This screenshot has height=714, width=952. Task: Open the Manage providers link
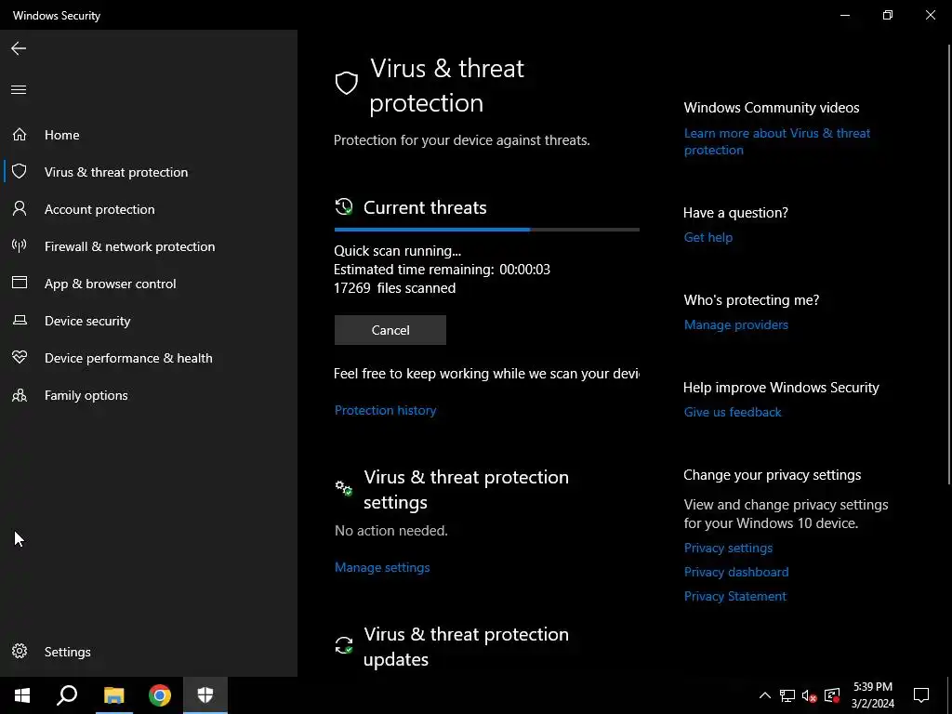click(736, 324)
